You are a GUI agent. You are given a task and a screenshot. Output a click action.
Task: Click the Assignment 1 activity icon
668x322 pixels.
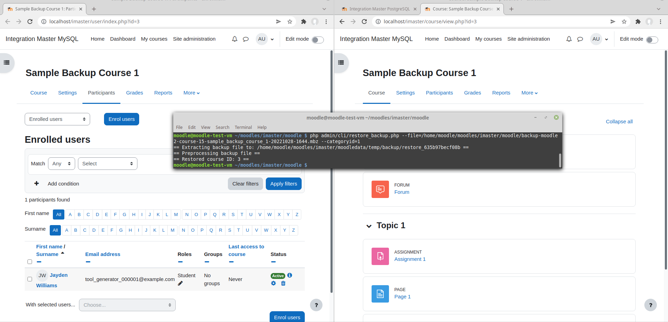coord(380,256)
